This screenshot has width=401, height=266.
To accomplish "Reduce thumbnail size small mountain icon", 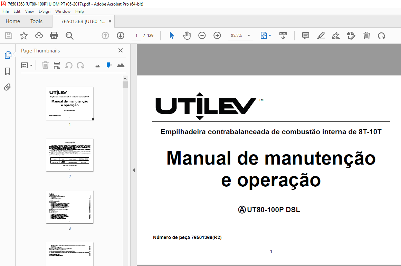I will [x=97, y=66].
